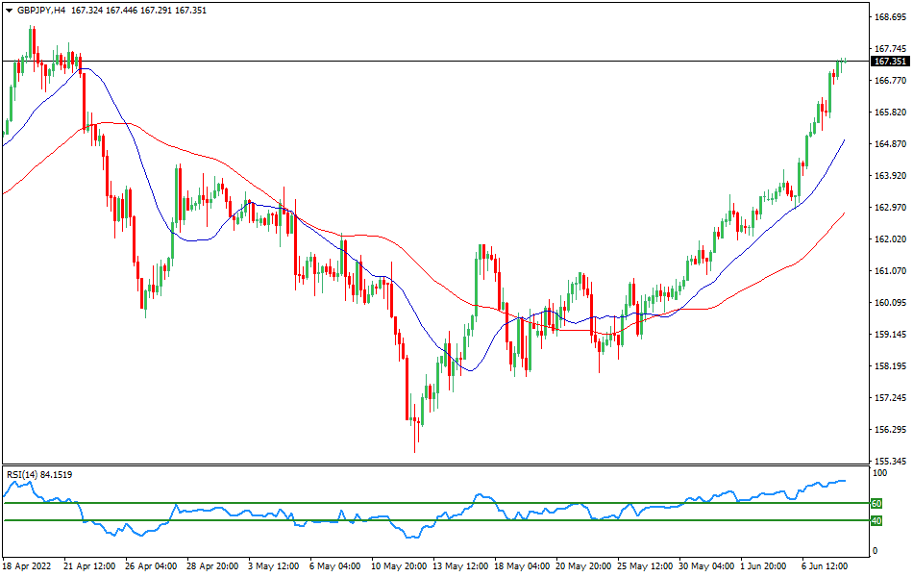Click the green 40 RSI level tag

876,521
